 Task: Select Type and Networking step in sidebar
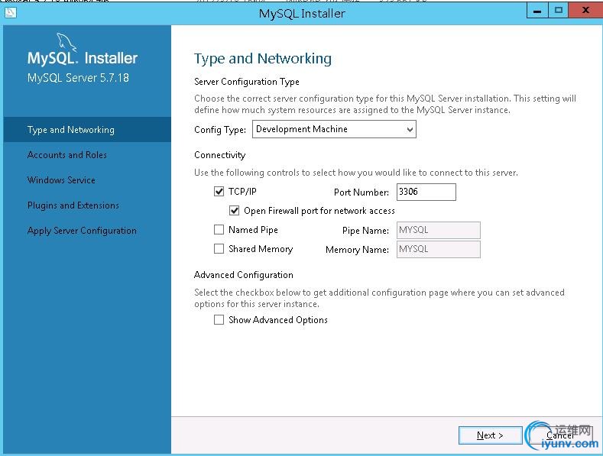click(x=87, y=130)
